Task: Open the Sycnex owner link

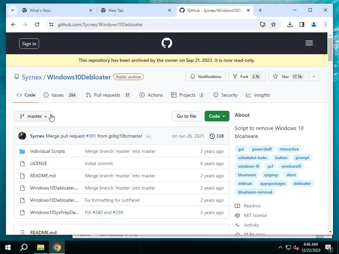Action: (x=32, y=77)
